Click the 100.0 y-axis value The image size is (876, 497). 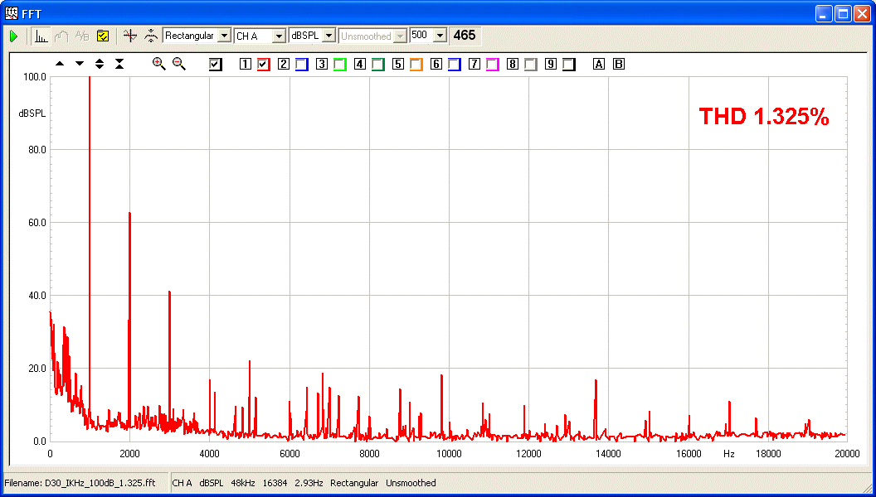35,77
